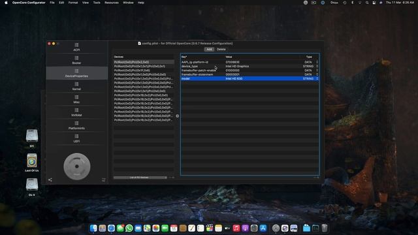Open the Booter section in the sidebar
The height and width of the screenshot is (235, 418).
tap(77, 60)
